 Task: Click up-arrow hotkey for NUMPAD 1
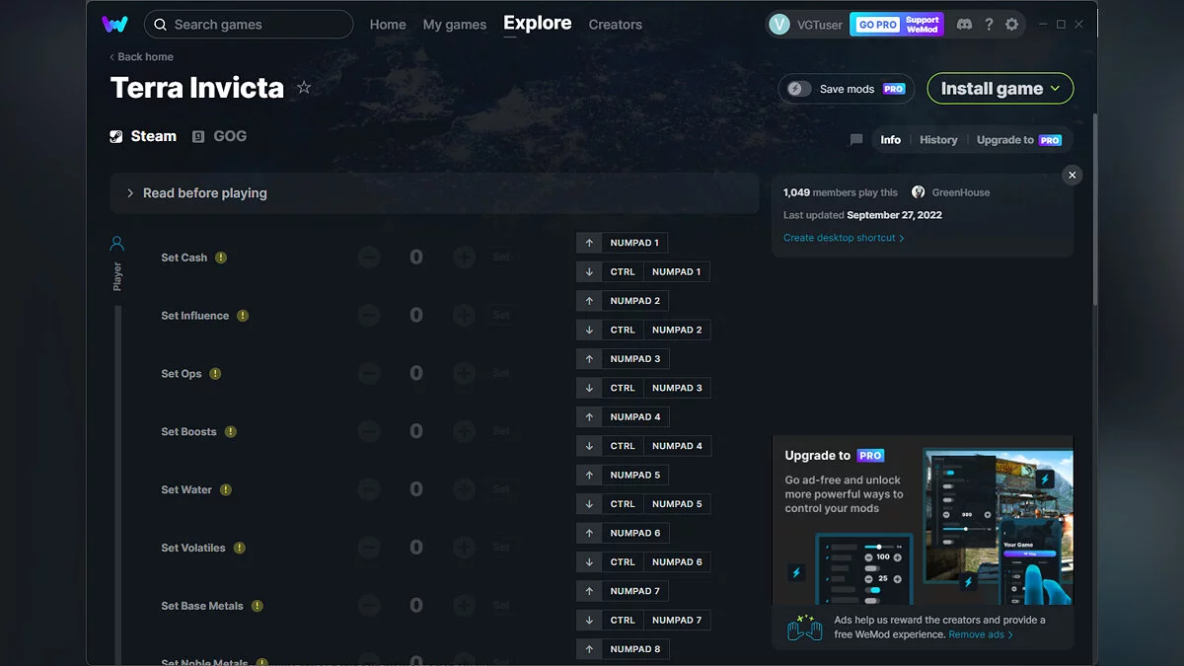point(589,243)
